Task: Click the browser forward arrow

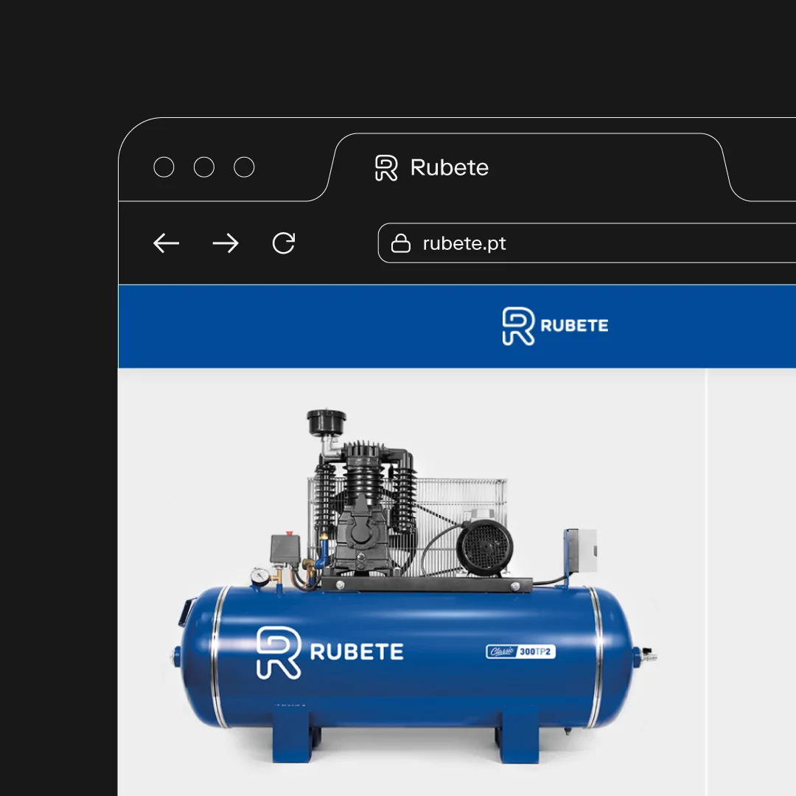Action: click(x=226, y=243)
